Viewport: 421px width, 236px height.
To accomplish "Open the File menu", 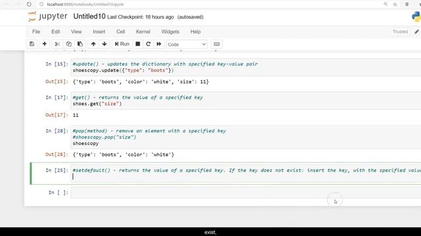I will pos(36,31).
